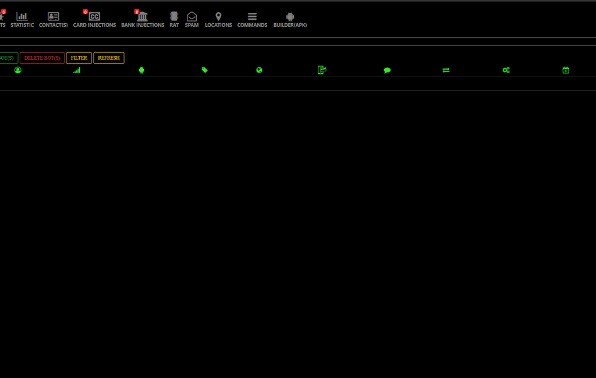596x378 pixels.
Task: Open Locations via the map pin icon
Action: tap(218, 17)
